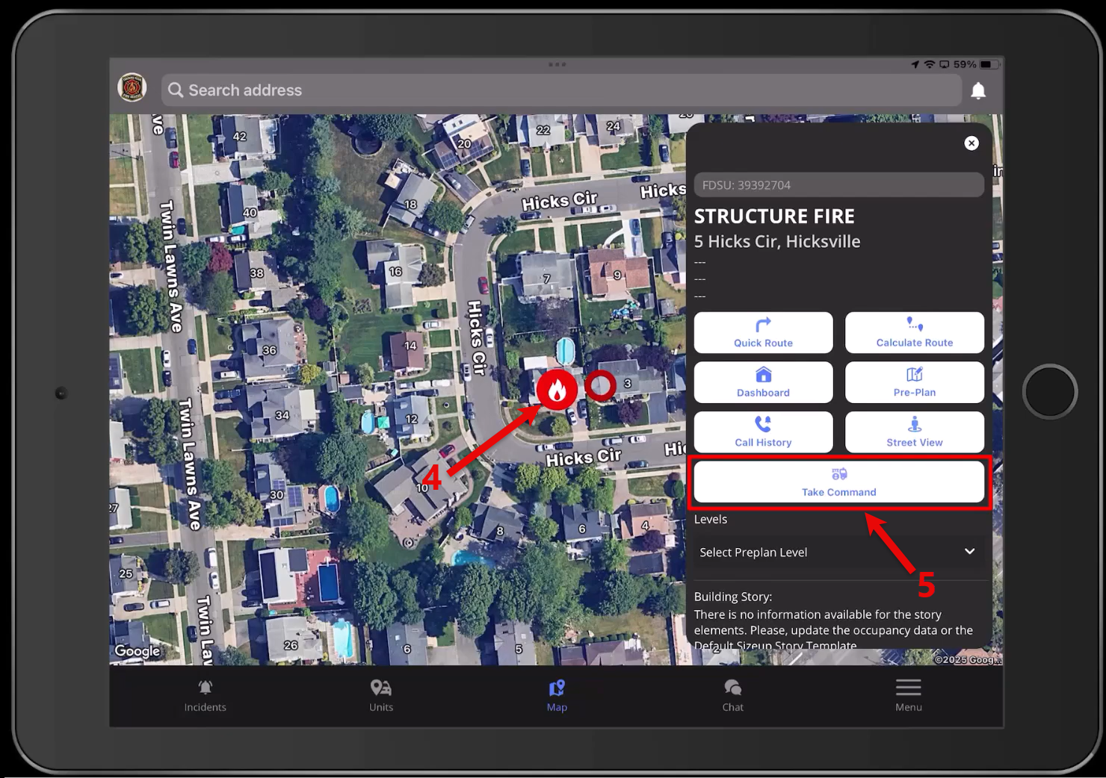Open the fire department logo profile icon
The height and width of the screenshot is (778, 1106).
pos(132,88)
